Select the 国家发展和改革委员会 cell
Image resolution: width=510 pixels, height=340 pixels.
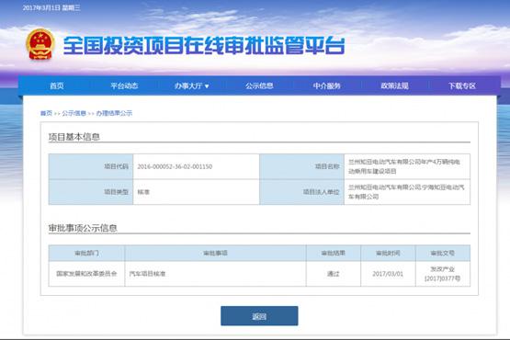[86, 274]
